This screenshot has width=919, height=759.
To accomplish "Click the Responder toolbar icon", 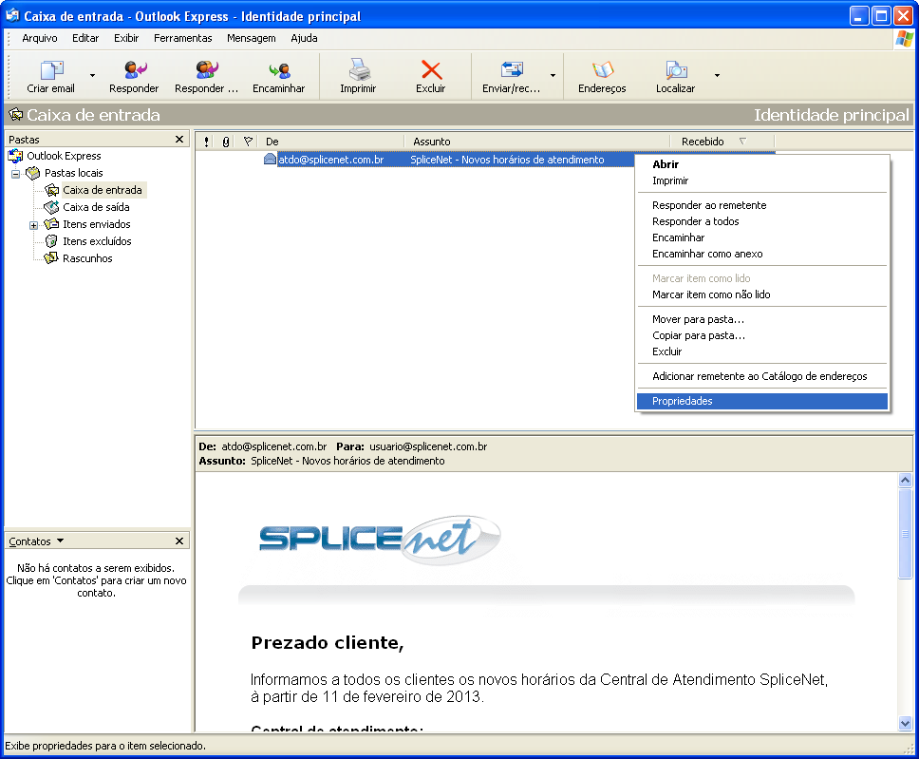I will 135,69.
